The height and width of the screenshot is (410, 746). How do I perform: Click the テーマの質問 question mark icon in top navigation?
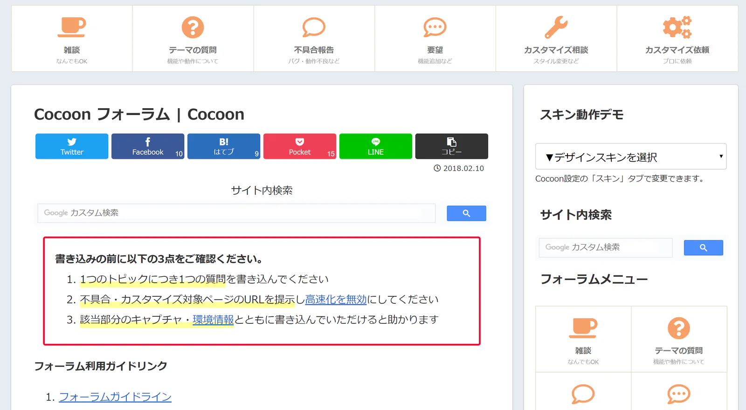point(193,27)
